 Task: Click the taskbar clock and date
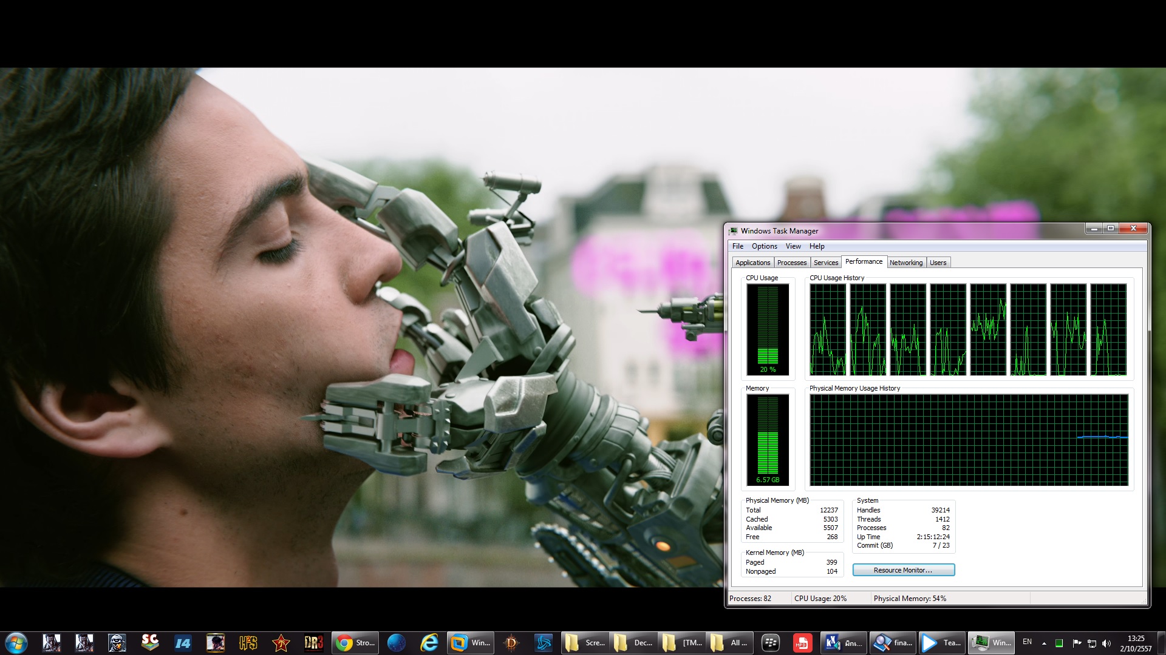coord(1136,643)
